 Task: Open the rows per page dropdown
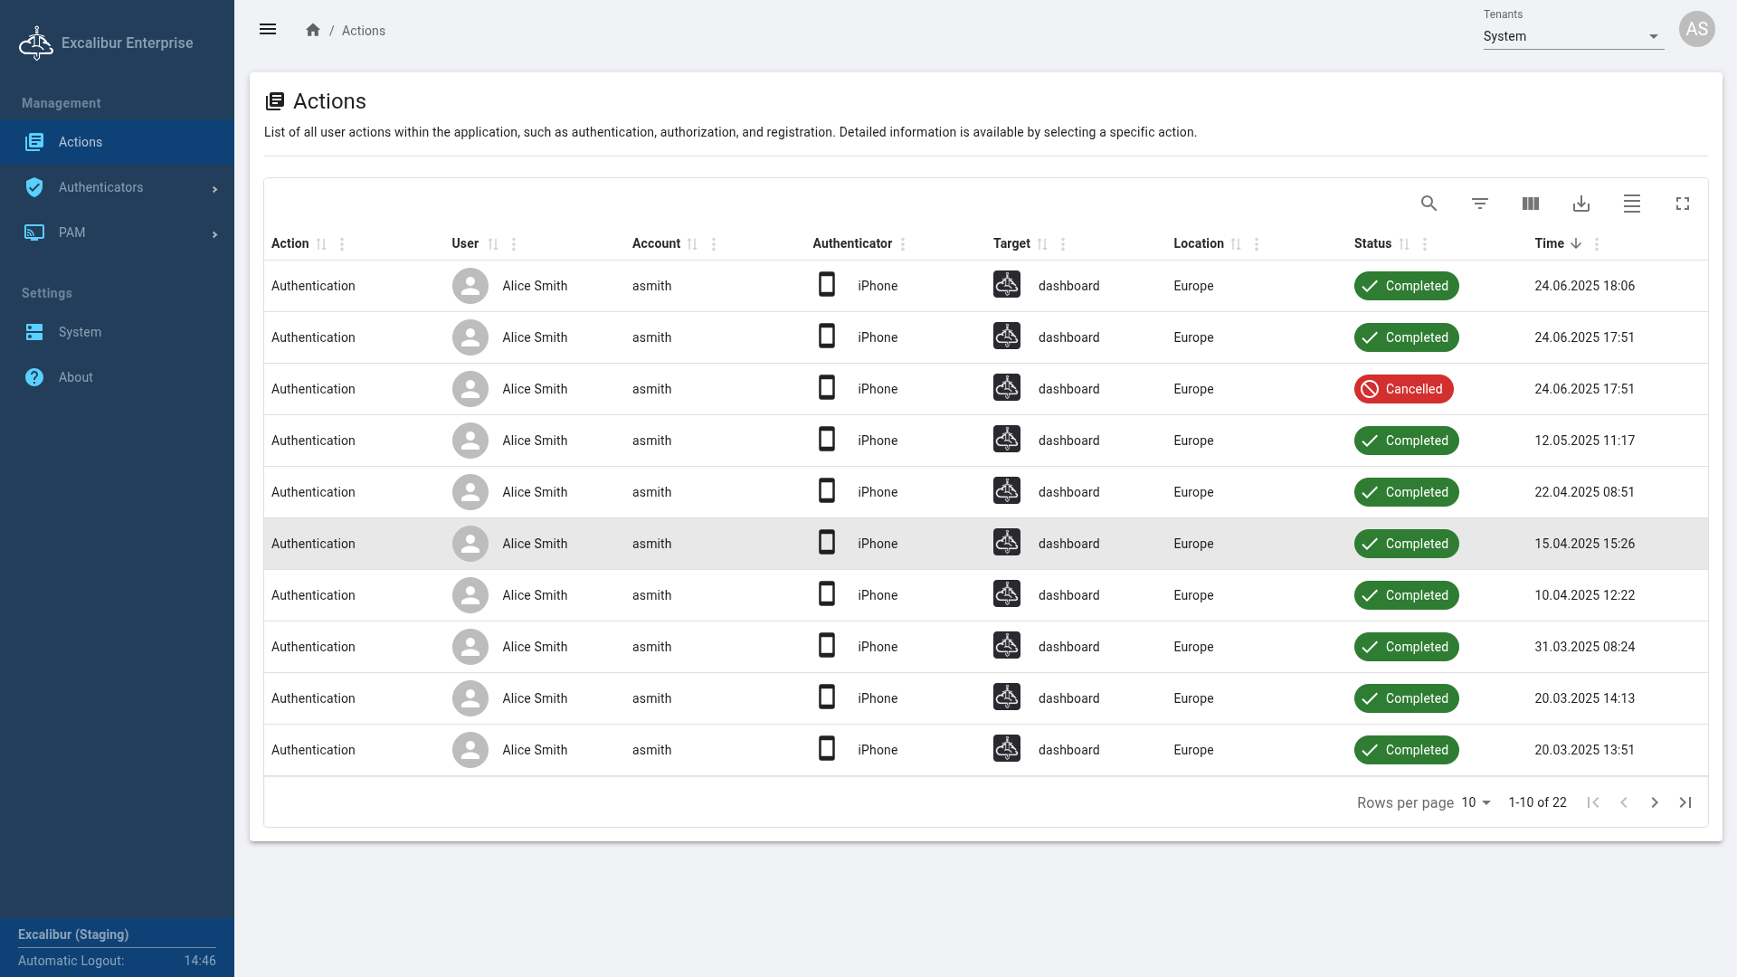[1476, 802]
